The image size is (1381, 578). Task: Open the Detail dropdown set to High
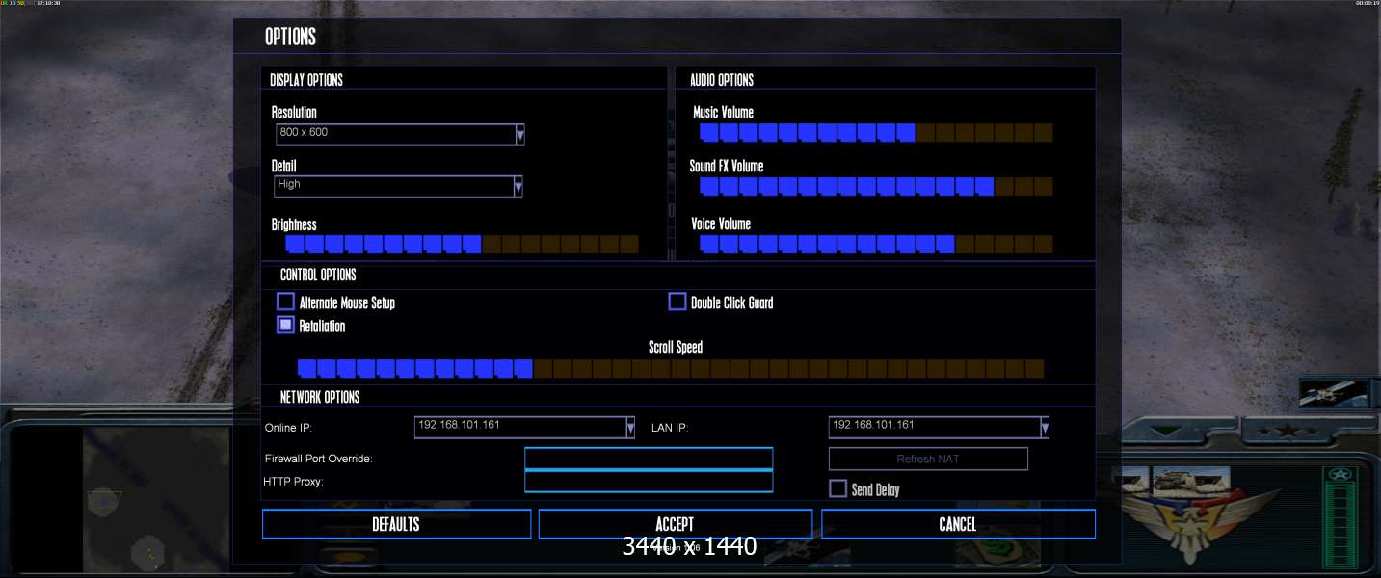click(x=398, y=186)
